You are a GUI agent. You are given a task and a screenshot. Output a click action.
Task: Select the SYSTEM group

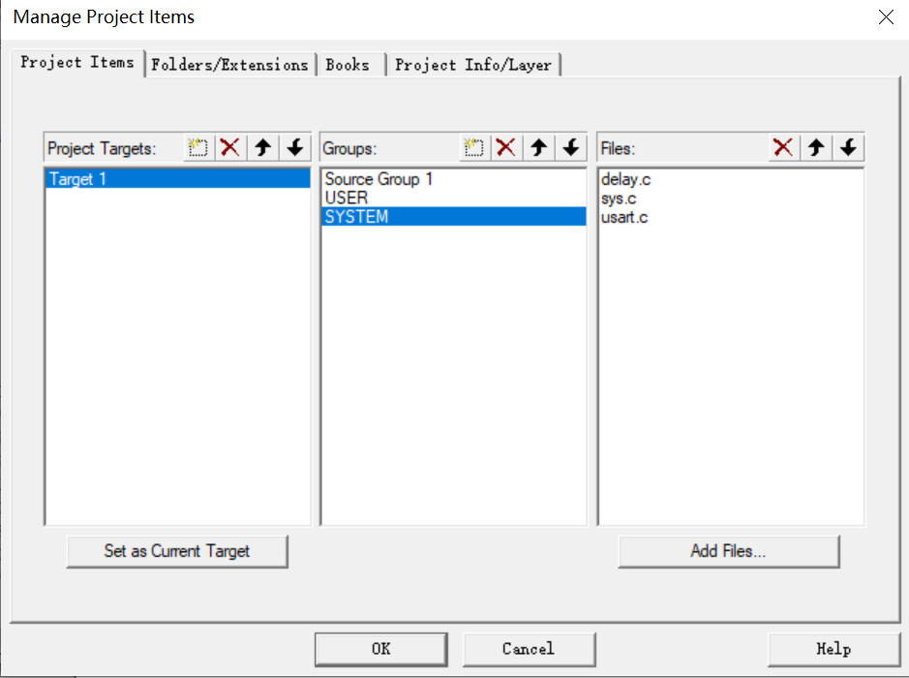(x=453, y=217)
